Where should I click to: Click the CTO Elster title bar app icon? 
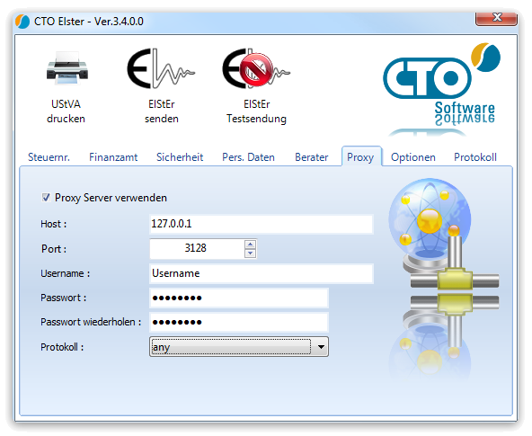(22, 22)
